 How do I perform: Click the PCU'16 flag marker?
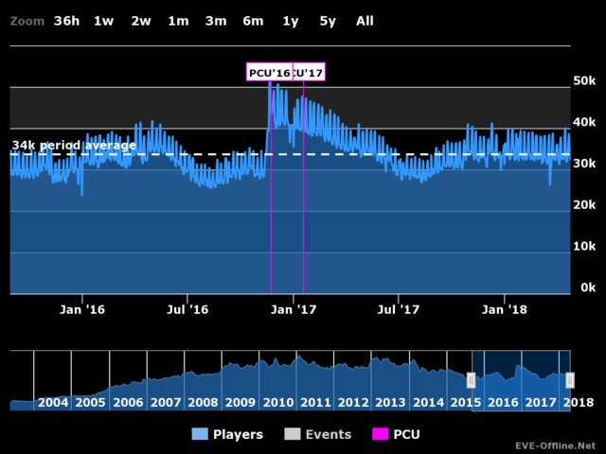268,73
